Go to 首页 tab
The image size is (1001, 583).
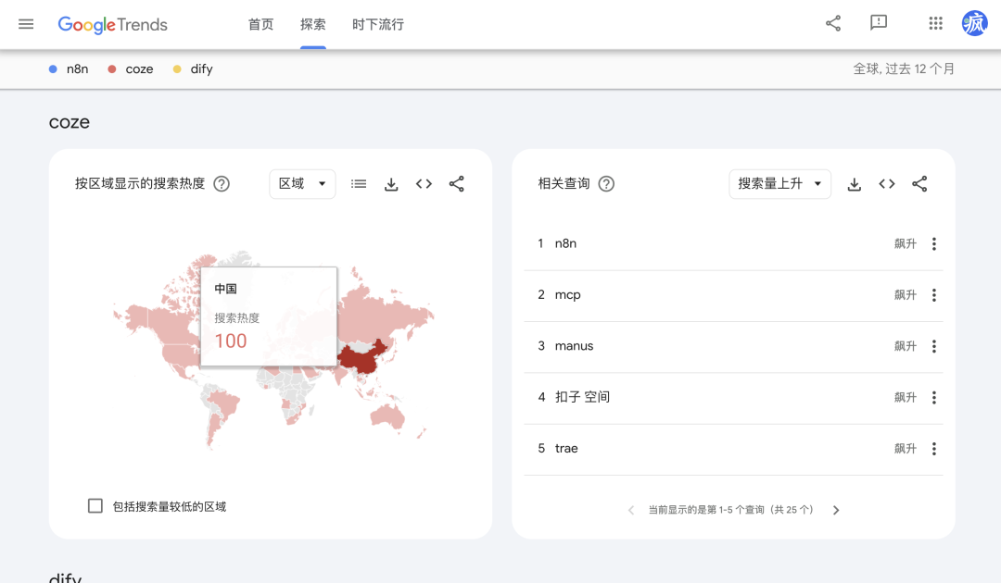(x=260, y=24)
